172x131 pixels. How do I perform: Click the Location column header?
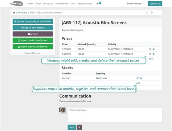point(67,74)
